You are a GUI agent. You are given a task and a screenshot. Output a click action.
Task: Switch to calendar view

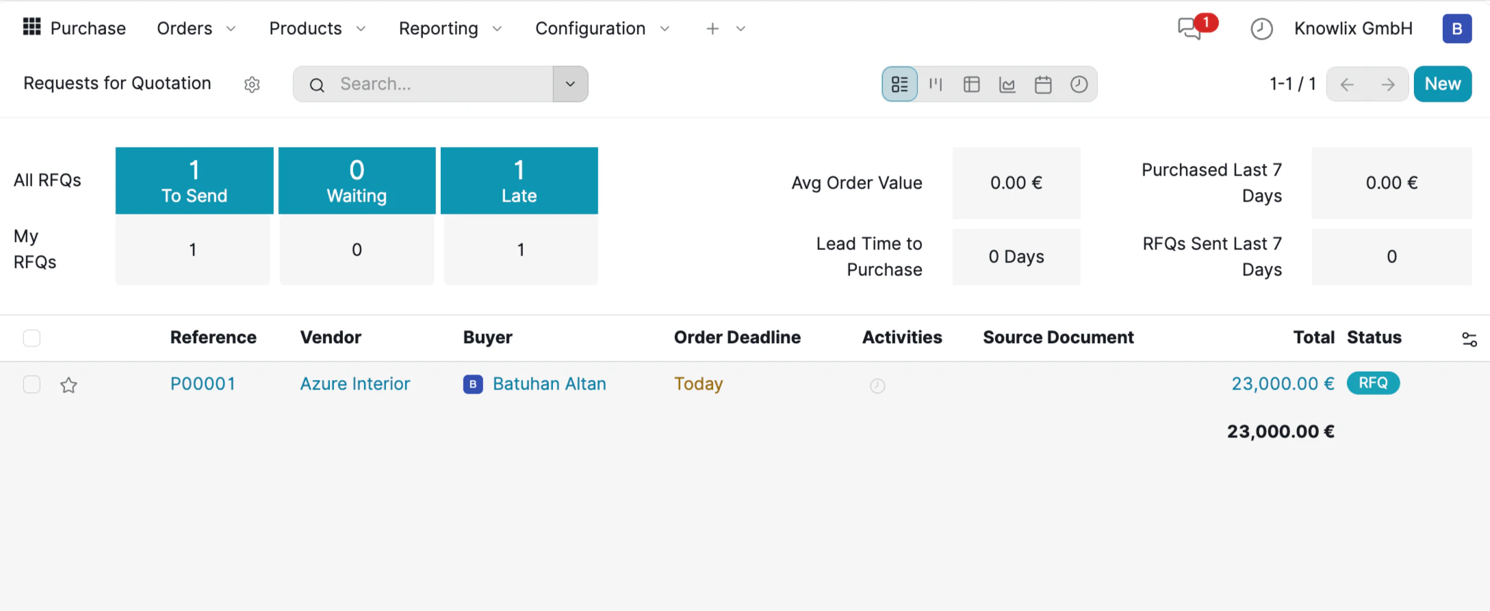click(1043, 84)
